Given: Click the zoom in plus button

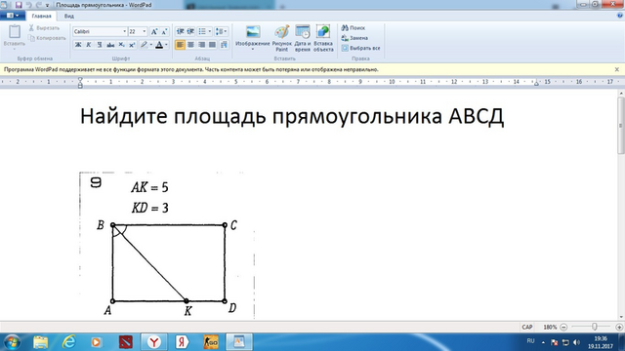Looking at the screenshot, I should click(619, 327).
